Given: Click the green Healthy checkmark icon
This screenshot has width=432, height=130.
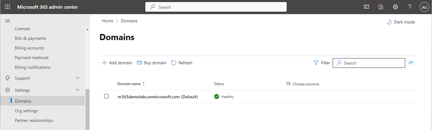Looking at the screenshot, I should [216, 97].
